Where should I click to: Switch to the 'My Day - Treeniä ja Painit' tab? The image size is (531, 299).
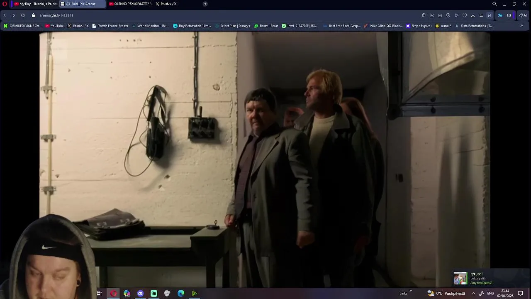click(36, 4)
